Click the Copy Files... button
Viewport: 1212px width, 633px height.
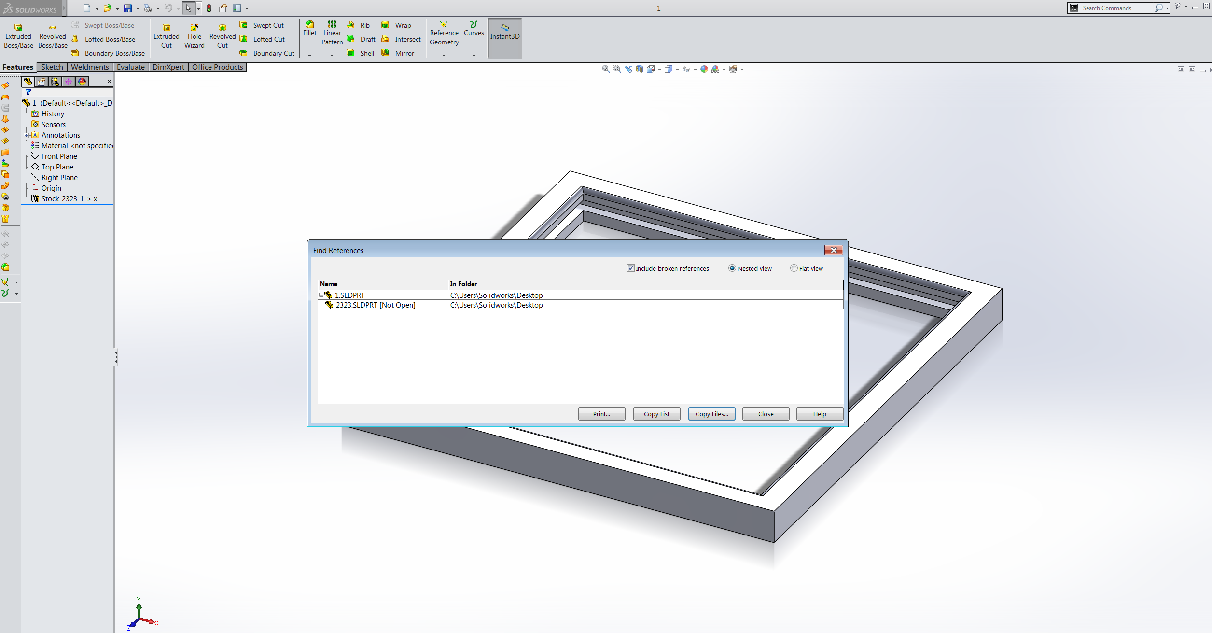[711, 414]
